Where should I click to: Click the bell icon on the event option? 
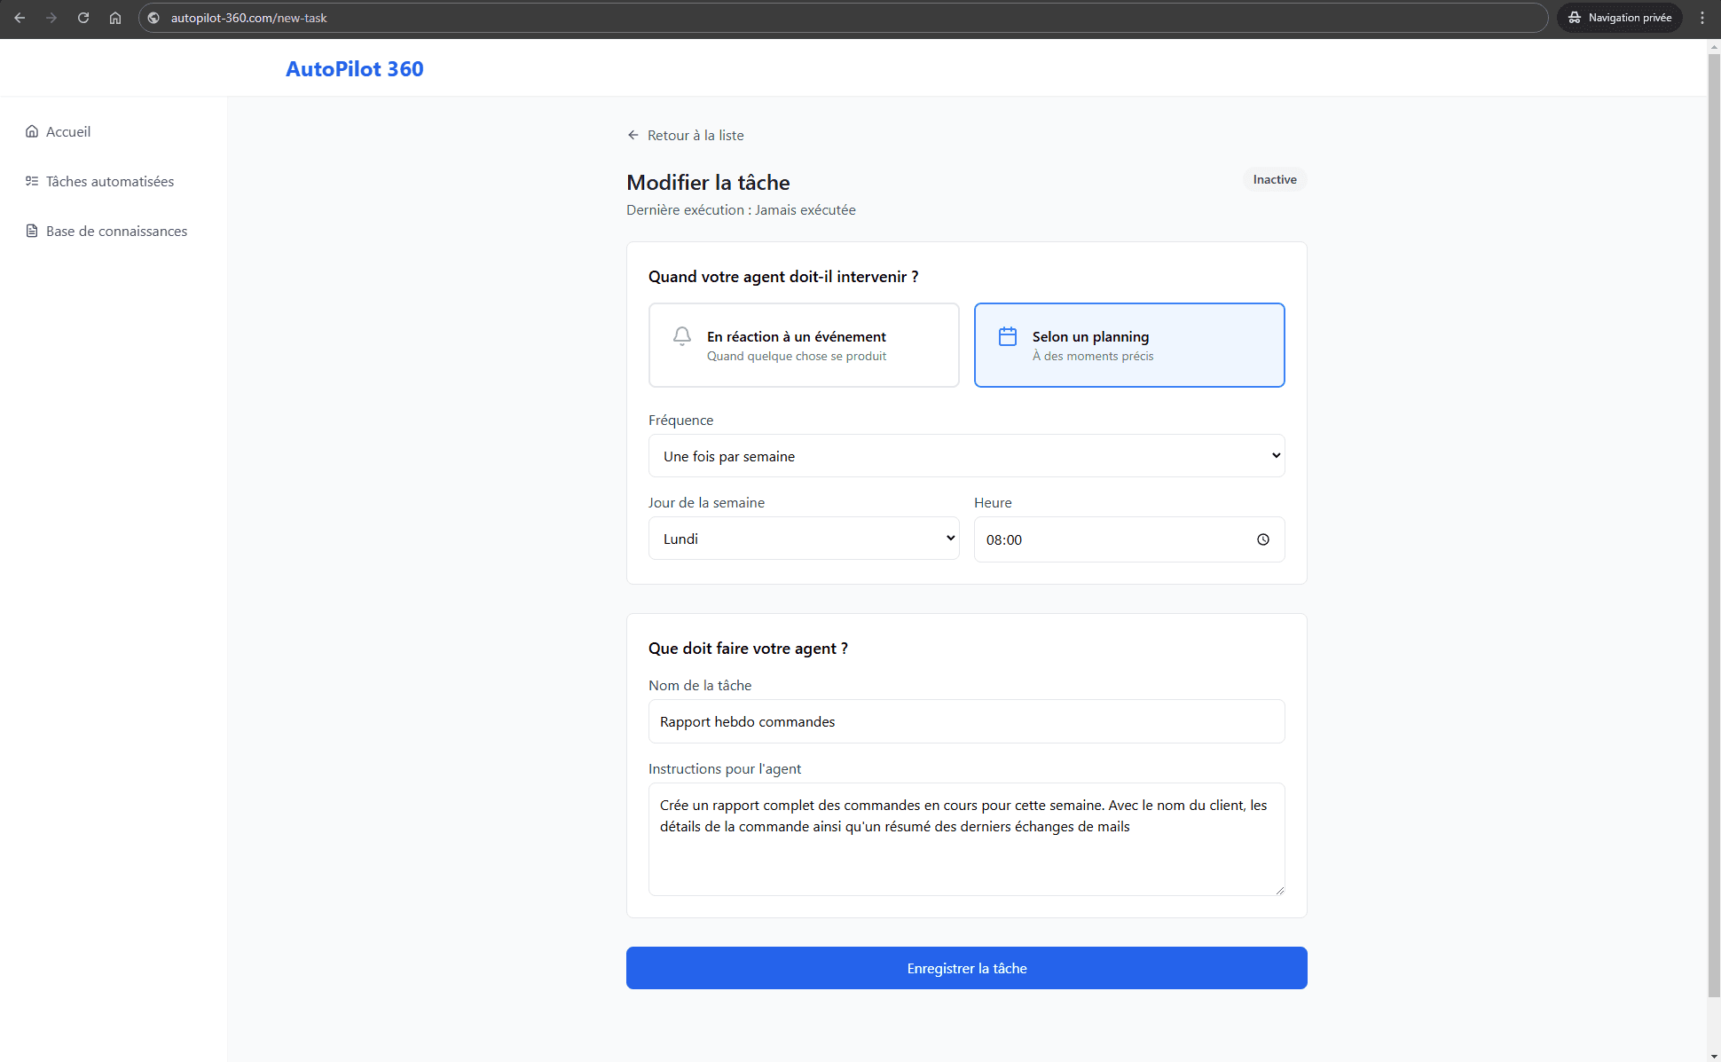681,337
